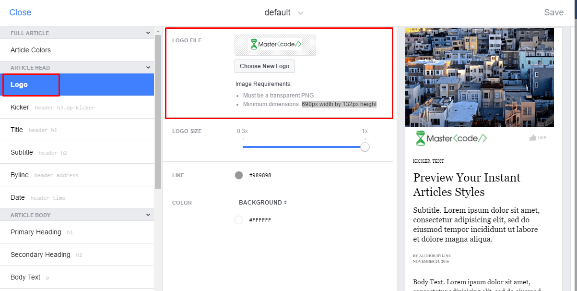The image size is (577, 291).
Task: Click the white background color swatch
Action: [239, 220]
